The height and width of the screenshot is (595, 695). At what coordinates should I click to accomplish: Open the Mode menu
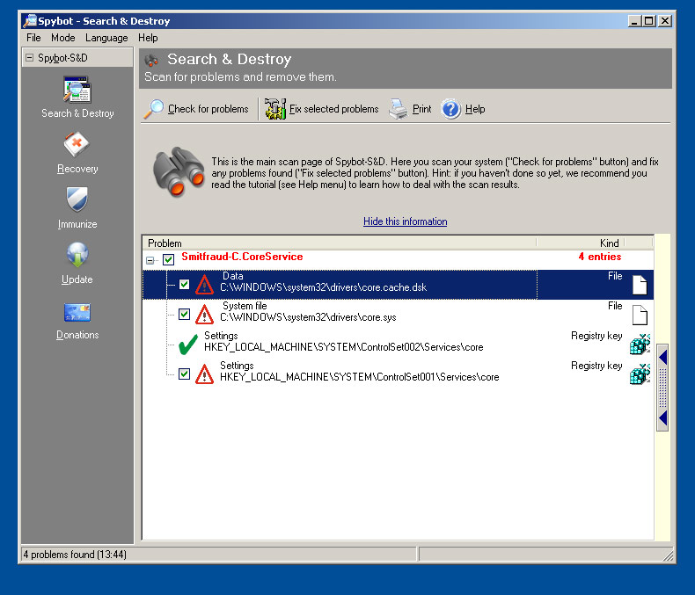[63, 38]
